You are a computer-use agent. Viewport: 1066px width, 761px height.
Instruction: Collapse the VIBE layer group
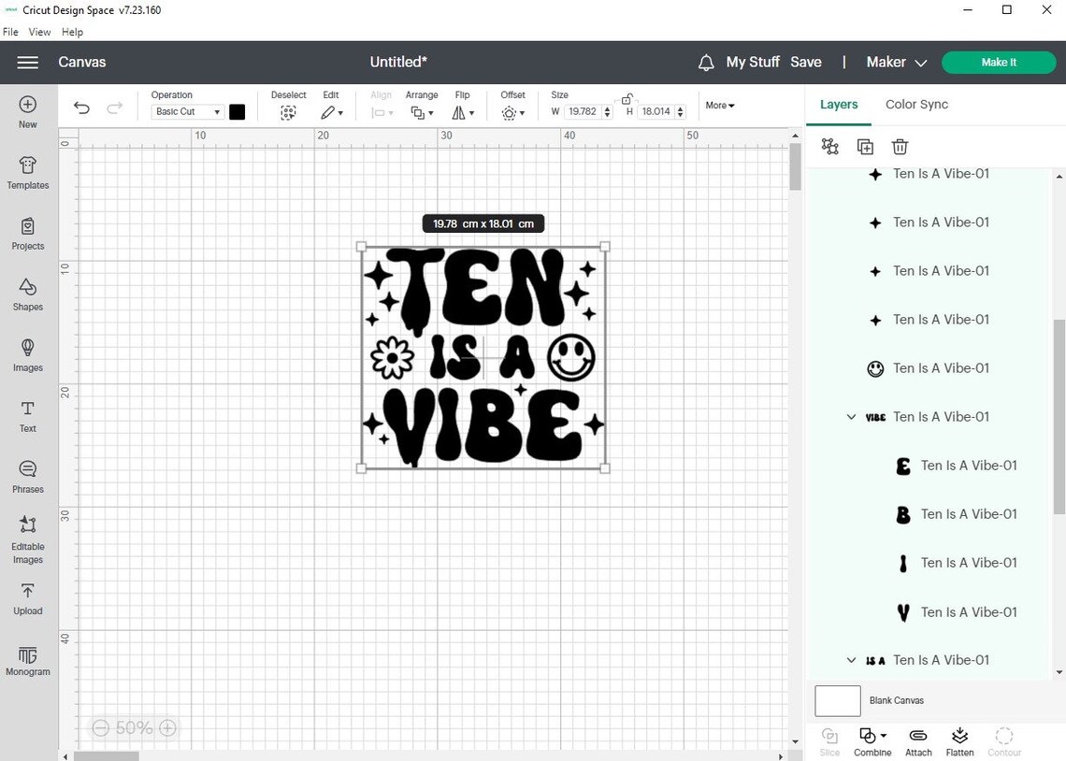coord(851,417)
